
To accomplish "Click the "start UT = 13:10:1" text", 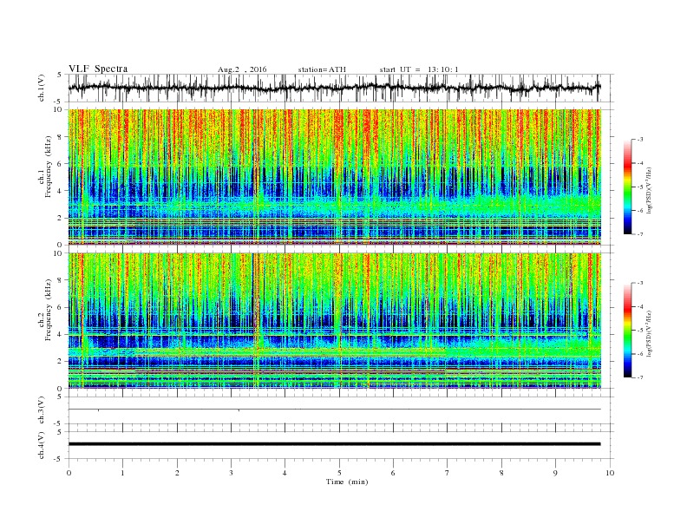I will pos(419,69).
